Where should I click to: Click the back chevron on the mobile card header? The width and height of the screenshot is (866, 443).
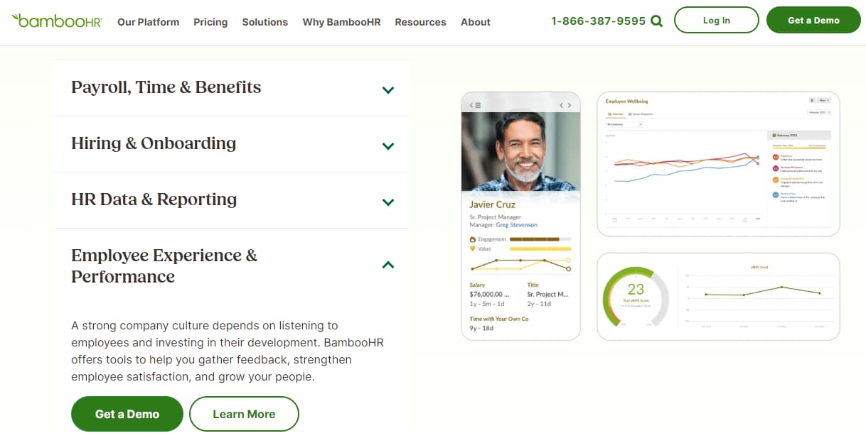click(x=562, y=105)
